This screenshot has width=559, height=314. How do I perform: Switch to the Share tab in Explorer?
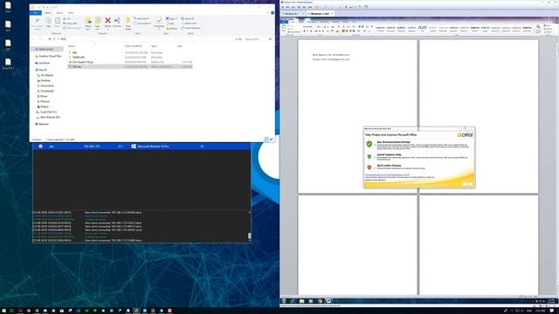[x=59, y=13]
